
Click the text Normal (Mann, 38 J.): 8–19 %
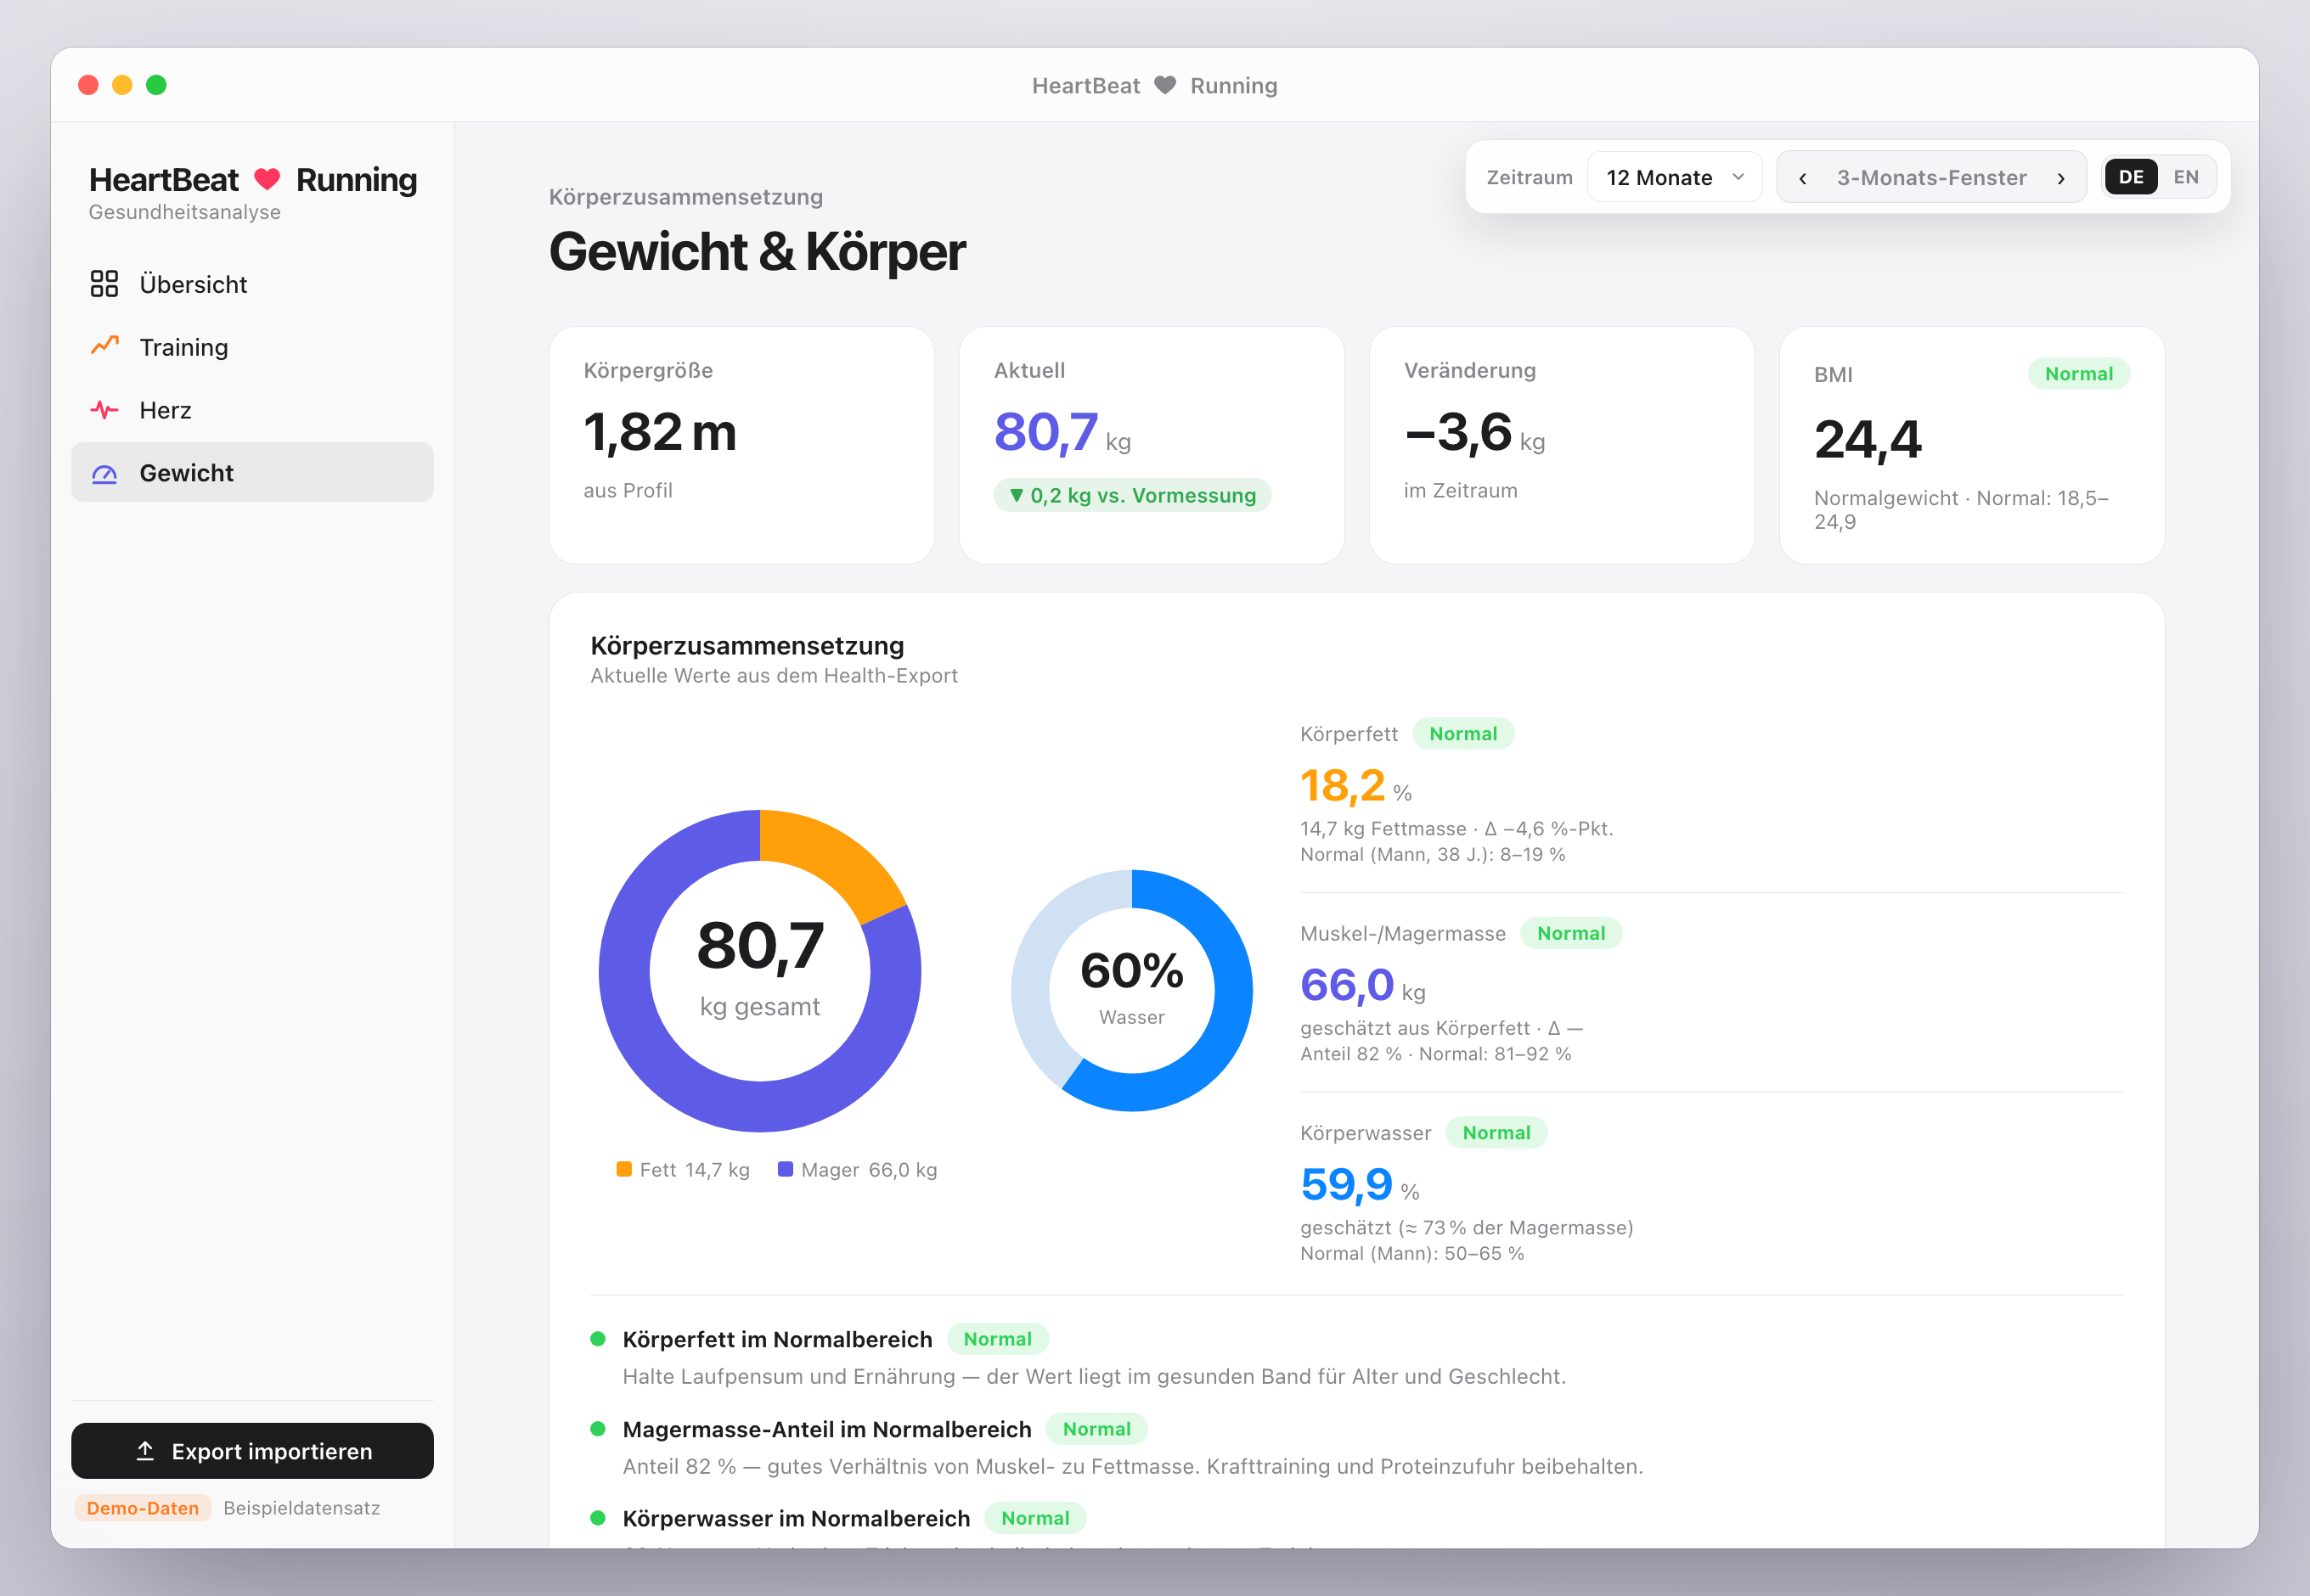click(1433, 854)
